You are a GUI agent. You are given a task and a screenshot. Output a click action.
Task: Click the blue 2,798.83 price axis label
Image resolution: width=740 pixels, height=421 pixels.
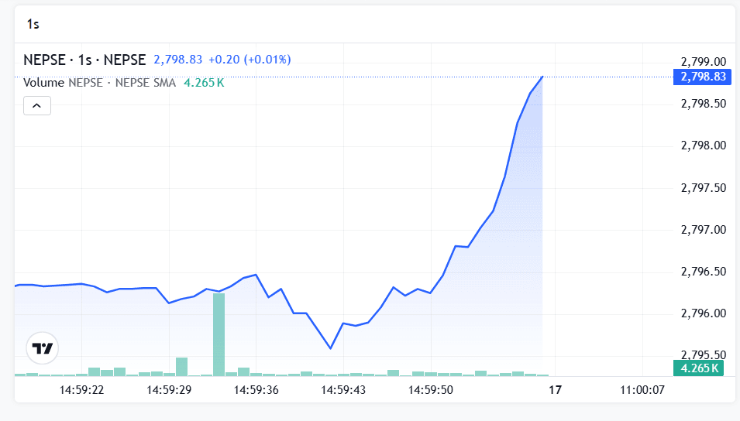(x=702, y=77)
